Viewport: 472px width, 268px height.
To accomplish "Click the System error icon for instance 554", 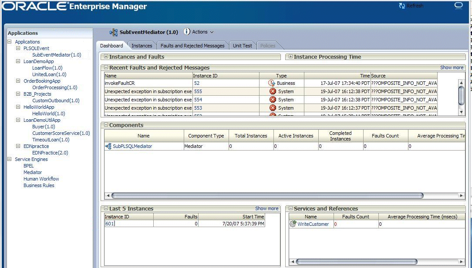I will tap(273, 100).
